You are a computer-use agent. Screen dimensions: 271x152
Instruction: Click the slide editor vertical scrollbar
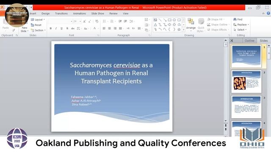[226, 81]
